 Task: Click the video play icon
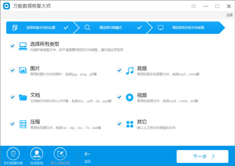130,97
